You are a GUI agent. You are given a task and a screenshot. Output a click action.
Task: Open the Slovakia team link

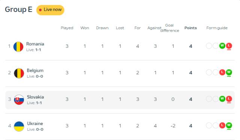35,97
